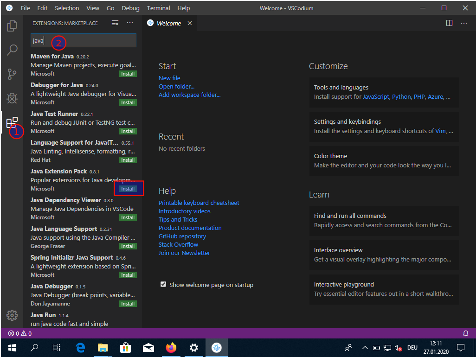Close the Welcome tab
The width and height of the screenshot is (476, 357).
coord(190,23)
